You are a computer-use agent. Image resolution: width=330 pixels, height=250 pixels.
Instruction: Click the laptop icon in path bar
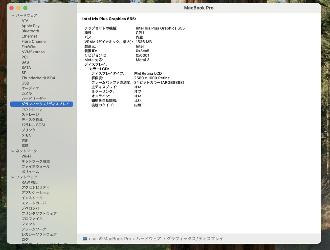click(x=84, y=239)
